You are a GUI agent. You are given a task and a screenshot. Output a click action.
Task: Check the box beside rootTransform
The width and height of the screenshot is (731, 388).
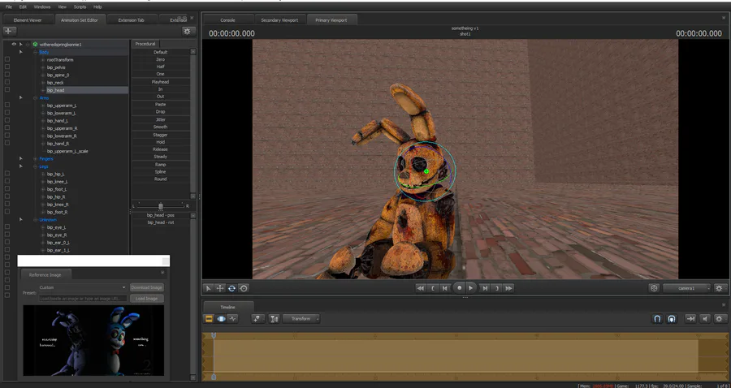point(7,59)
